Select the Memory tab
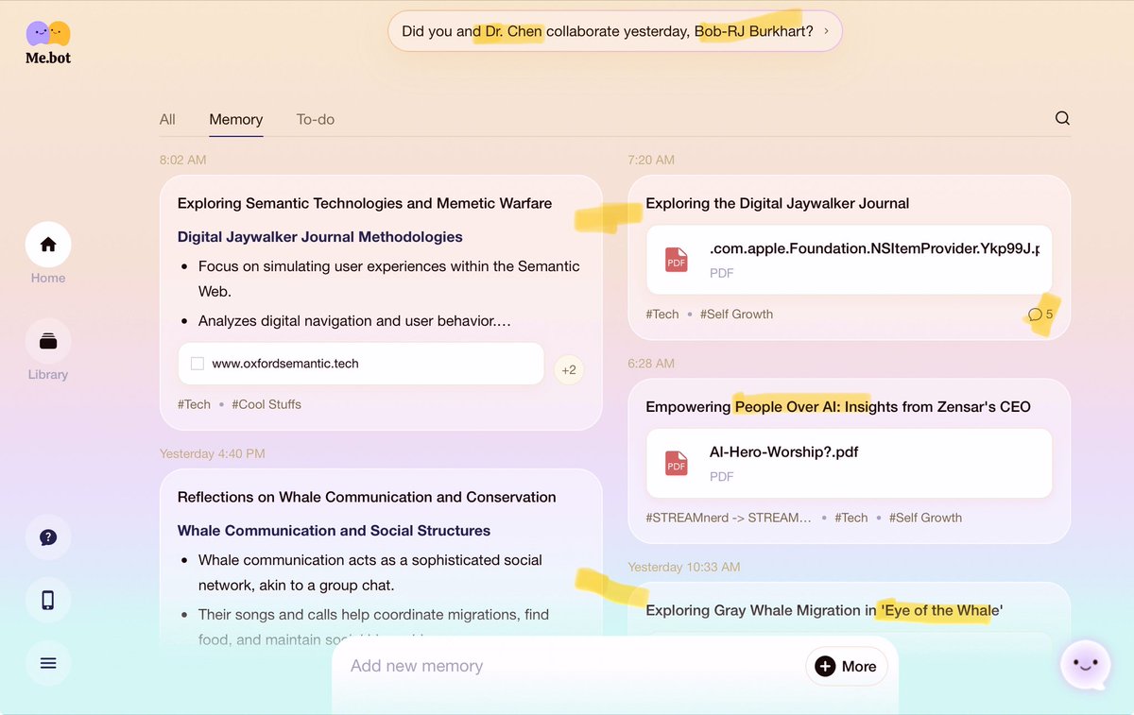The width and height of the screenshot is (1134, 715). 236,119
